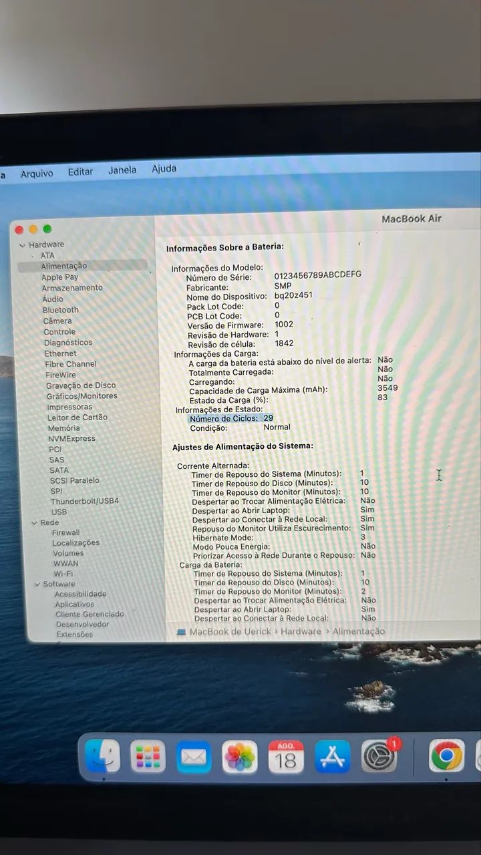
Task: Select Localizações under Rede
Action: (75, 543)
